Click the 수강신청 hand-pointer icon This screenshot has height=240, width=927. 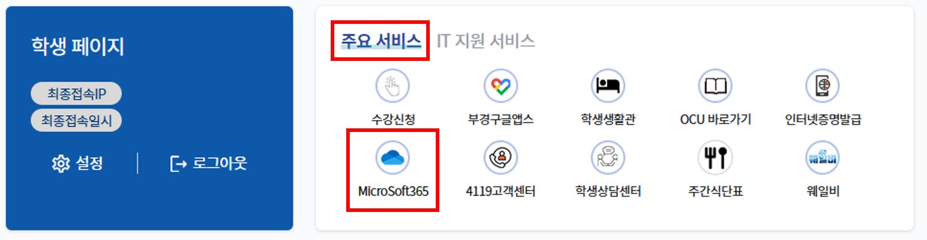tap(392, 87)
